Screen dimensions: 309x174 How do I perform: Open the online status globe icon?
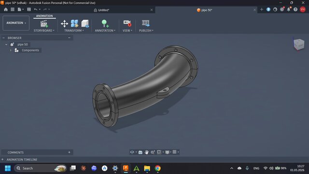tap(275, 9)
